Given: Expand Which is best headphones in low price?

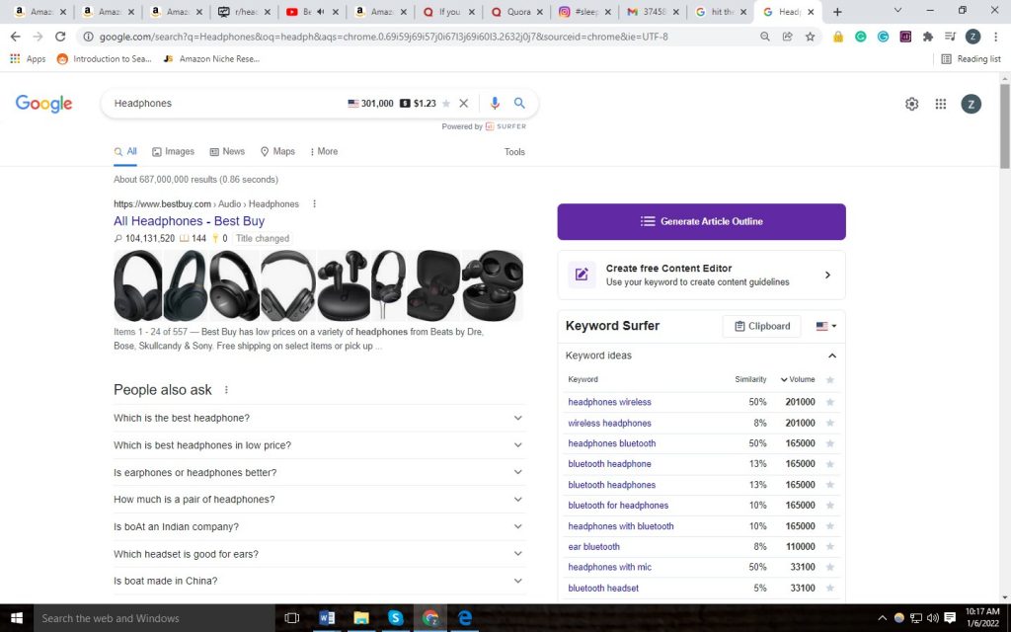Looking at the screenshot, I should coord(319,445).
